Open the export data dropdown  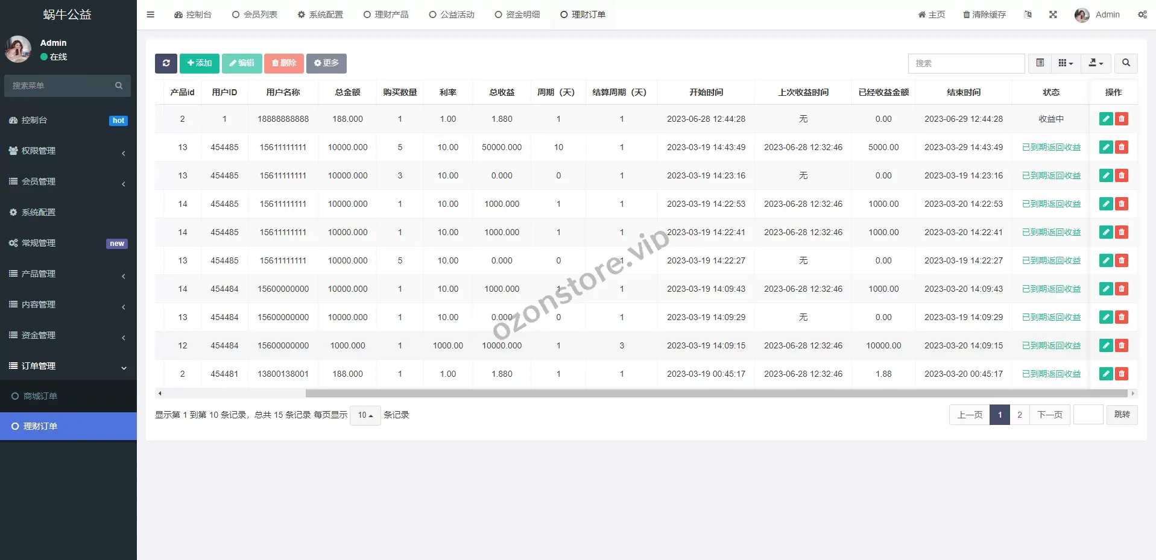[x=1095, y=63]
